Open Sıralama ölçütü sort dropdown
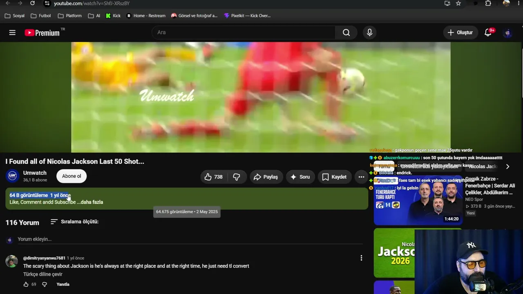523x294 pixels. coord(74,222)
